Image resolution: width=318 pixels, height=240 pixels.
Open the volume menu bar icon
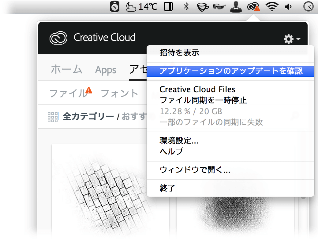tap(288, 7)
